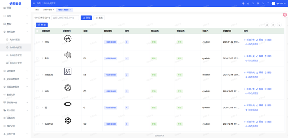Image resolution: width=288 pixels, height=138 pixels.
Task: Click 新增分类 plus in the 轴承 row
Action: [249, 89]
